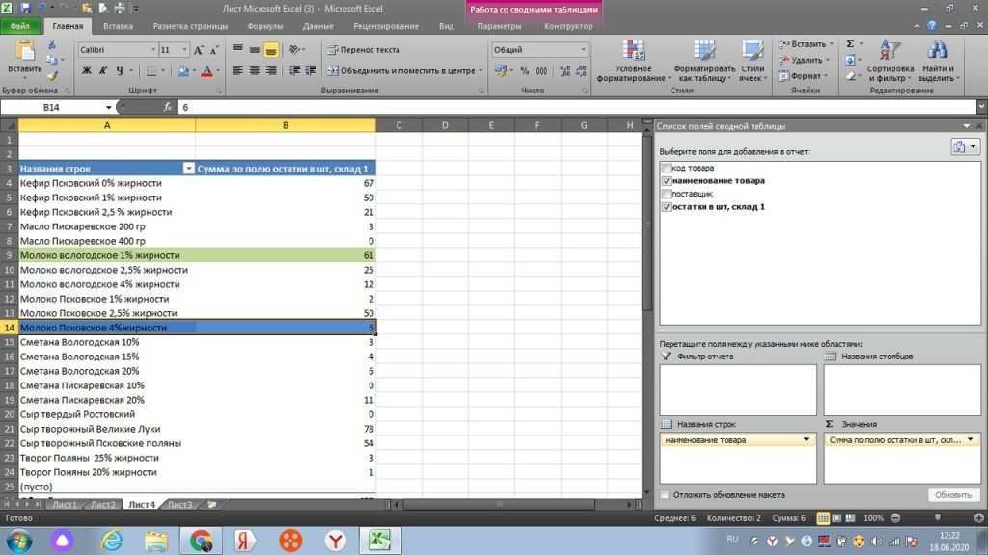Open Найти и выделить
988x555 pixels.
pyautogui.click(x=938, y=61)
